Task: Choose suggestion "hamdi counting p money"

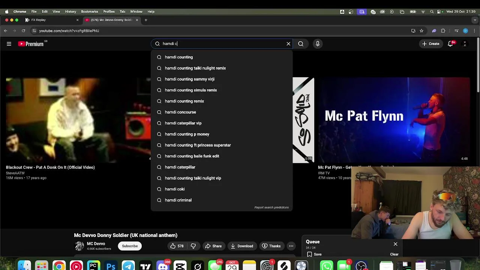Action: coord(222,134)
